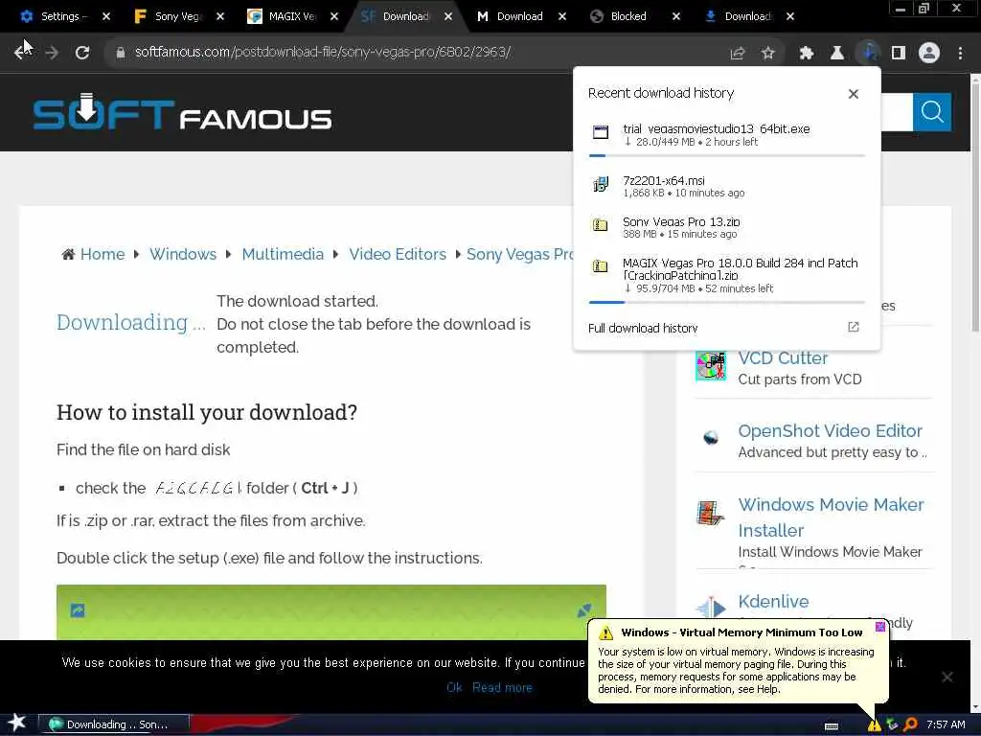981x736 pixels.
Task: Click the expand icon on green banner
Action: click(584, 610)
